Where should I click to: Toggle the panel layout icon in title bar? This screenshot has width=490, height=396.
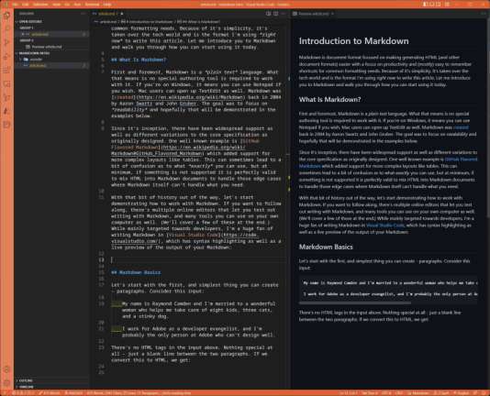pos(432,4)
